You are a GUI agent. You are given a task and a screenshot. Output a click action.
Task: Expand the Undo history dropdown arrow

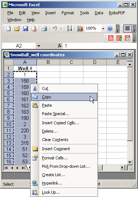[61, 29]
